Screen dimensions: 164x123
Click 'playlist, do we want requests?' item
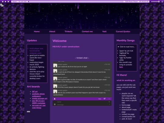pyautogui.click(x=129, y=98)
